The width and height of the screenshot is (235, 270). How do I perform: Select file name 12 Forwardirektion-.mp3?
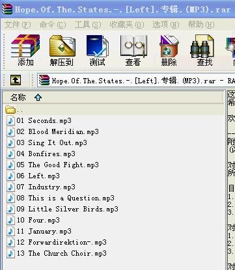click(62, 242)
